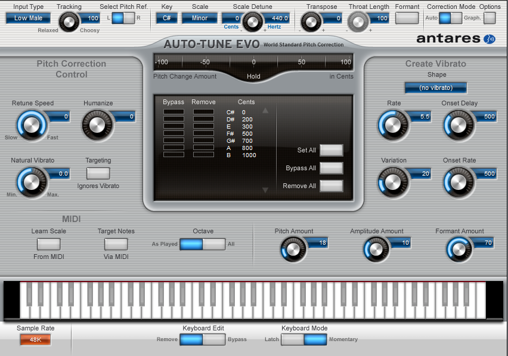The image size is (508, 356).
Task: Click the Onset Rate knob
Action: (x=459, y=182)
